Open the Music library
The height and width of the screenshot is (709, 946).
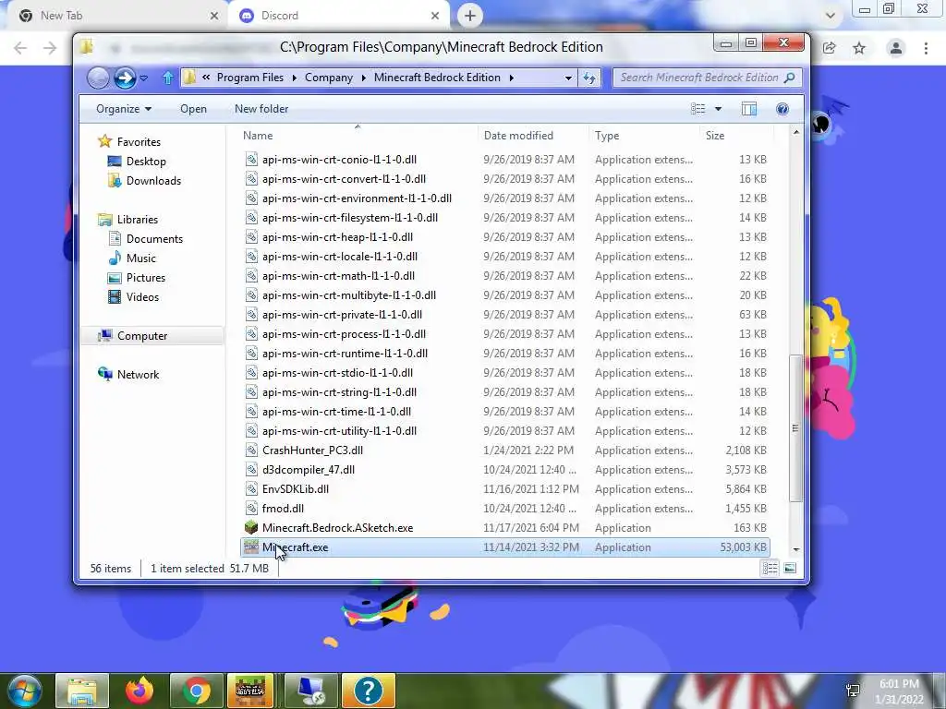[140, 258]
